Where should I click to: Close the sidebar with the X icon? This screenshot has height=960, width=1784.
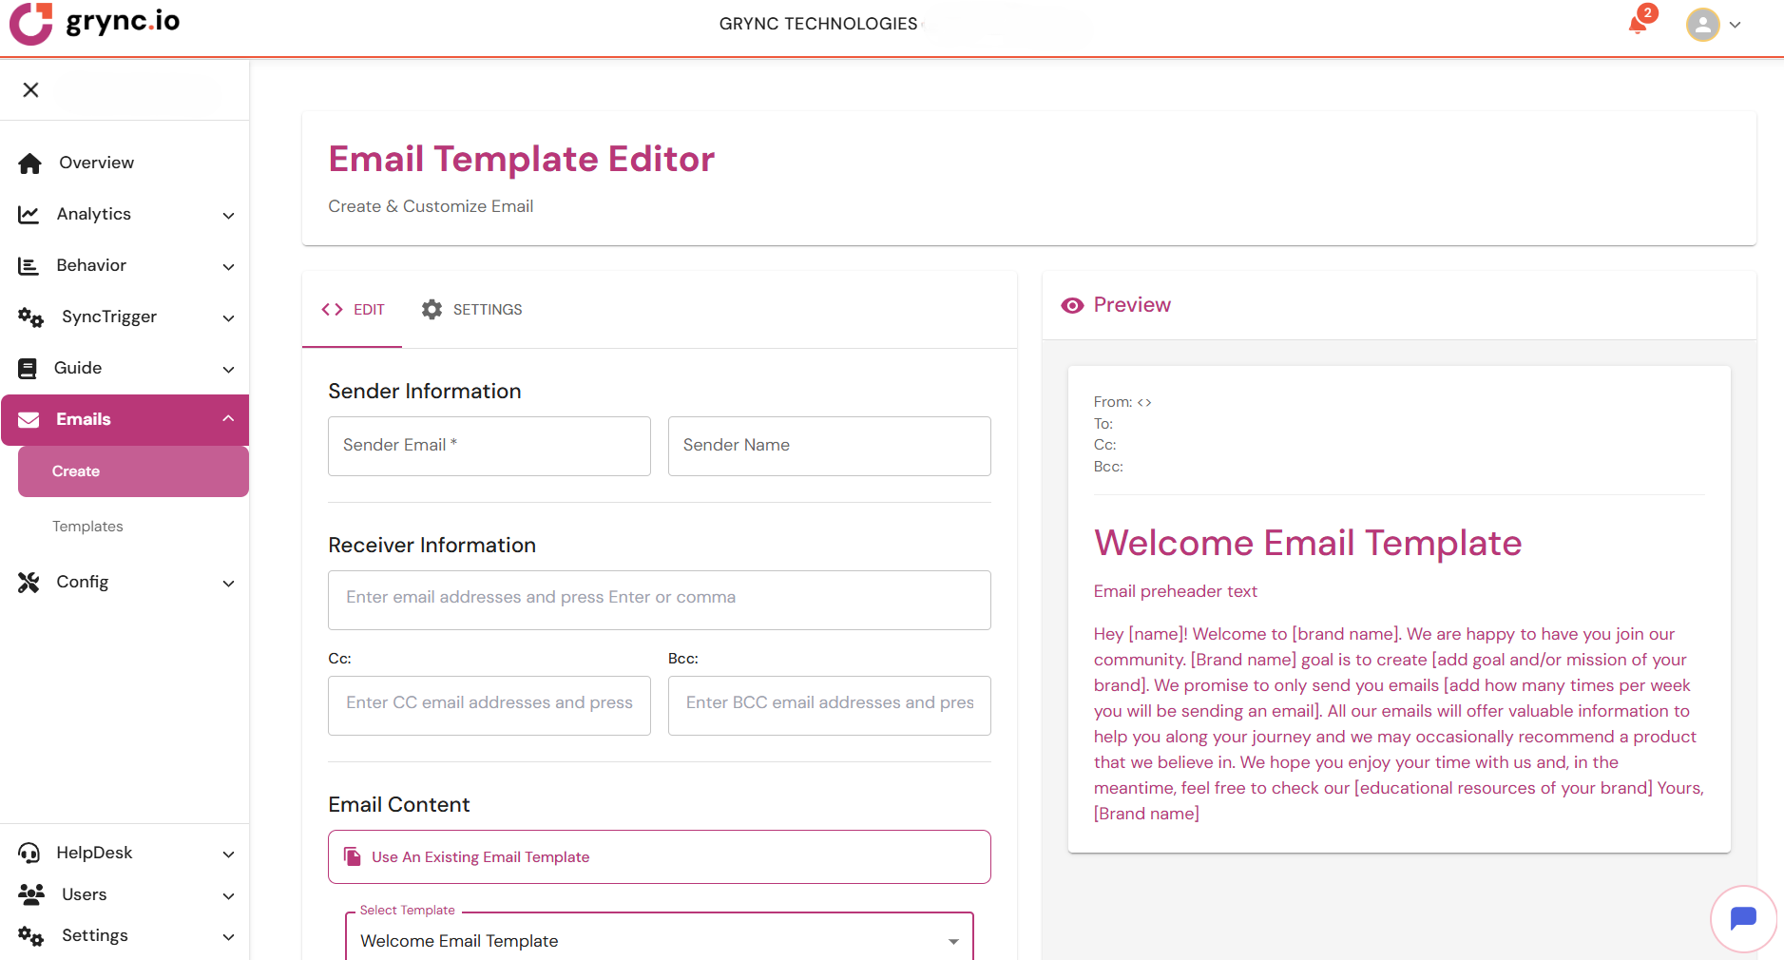[x=30, y=90]
